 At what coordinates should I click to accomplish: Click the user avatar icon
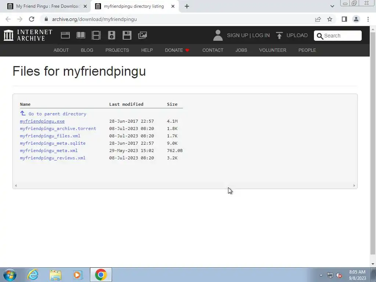[218, 35]
